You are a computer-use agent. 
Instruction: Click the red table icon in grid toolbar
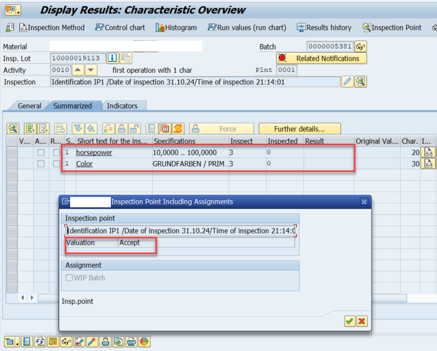(165, 128)
